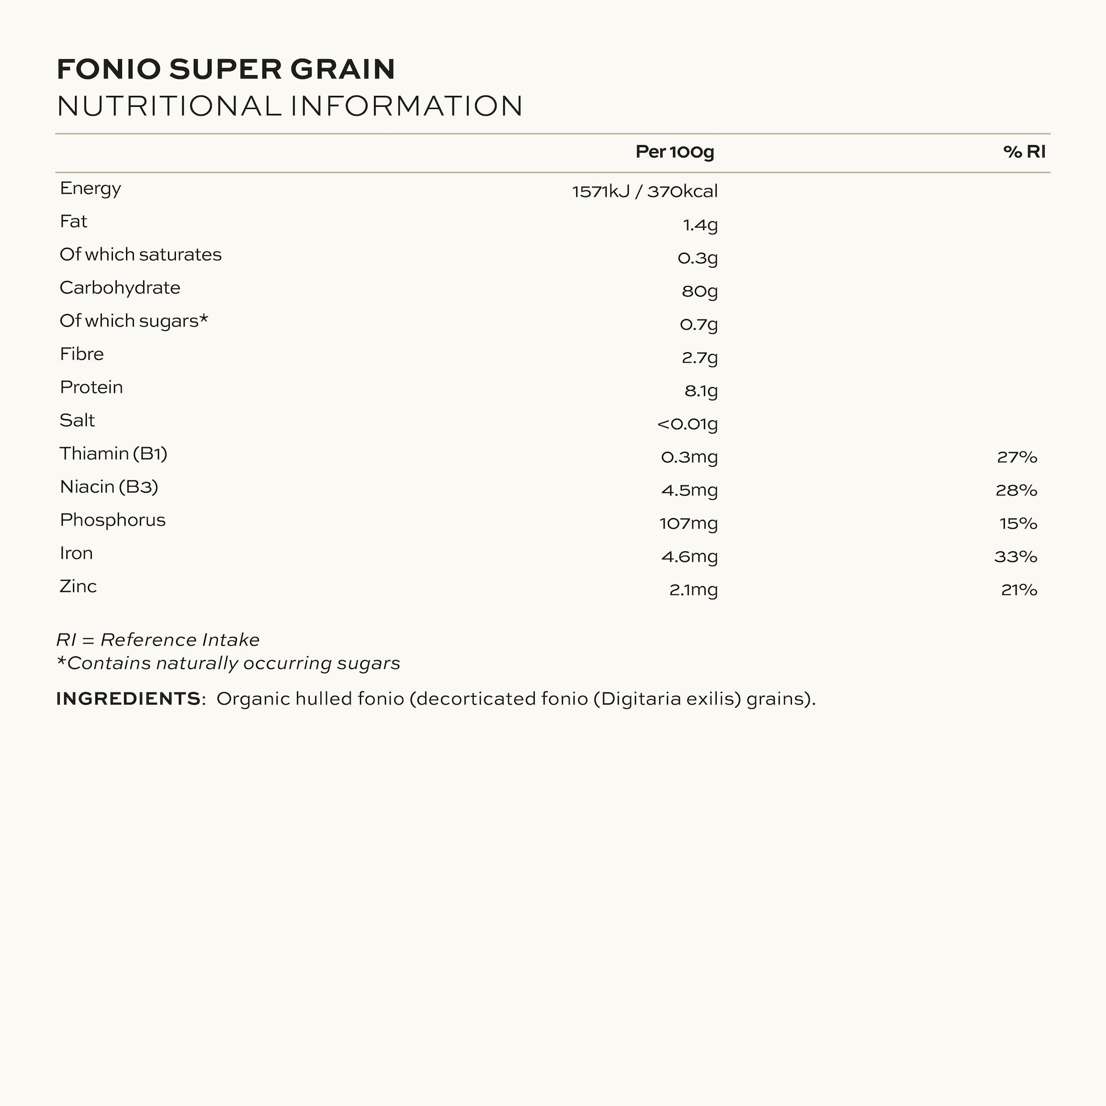Click the Carbohydrate 80g value
1106x1106 pixels.
pyautogui.click(x=699, y=291)
